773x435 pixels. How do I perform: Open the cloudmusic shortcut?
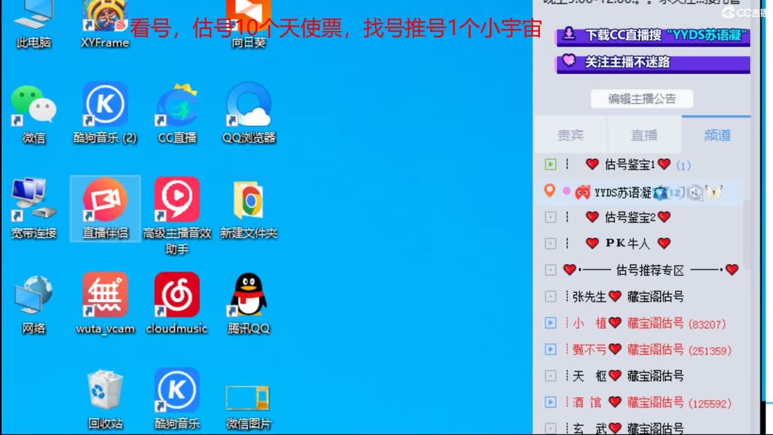[177, 304]
